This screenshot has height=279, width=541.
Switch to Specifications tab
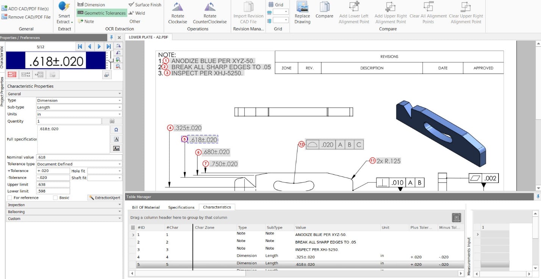coord(181,207)
